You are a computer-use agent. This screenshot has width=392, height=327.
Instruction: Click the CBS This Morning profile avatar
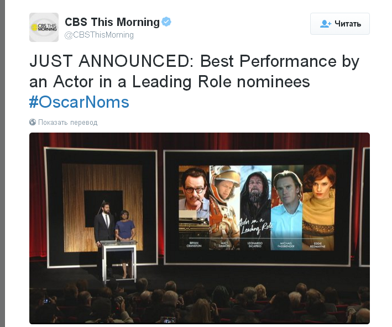(x=44, y=27)
